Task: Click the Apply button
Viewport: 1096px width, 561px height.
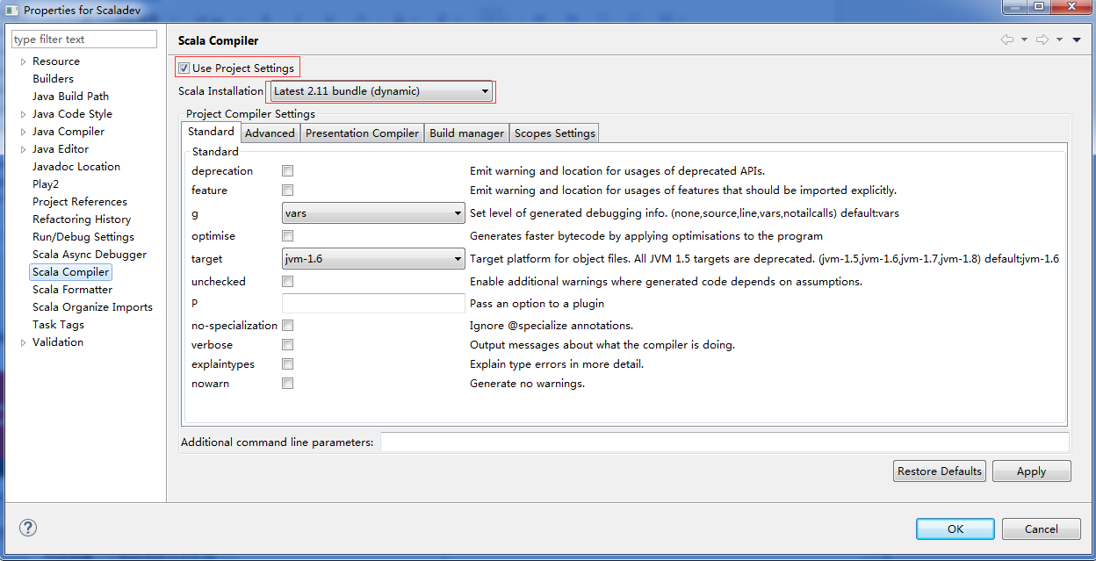Action: point(1031,471)
